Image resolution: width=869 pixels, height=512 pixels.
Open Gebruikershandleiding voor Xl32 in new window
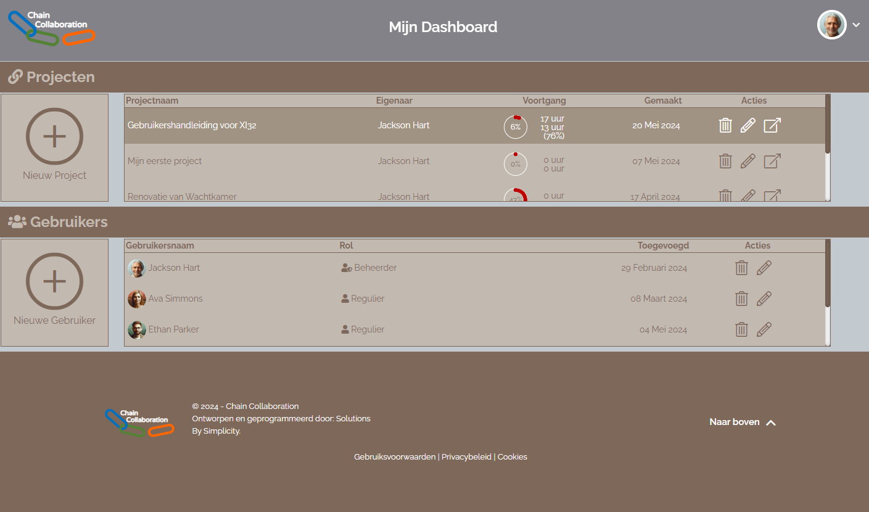tap(772, 125)
